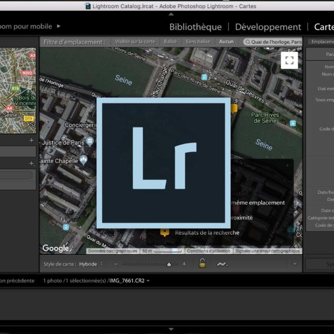
Task: Click the Google logo on map
Action: click(x=56, y=248)
